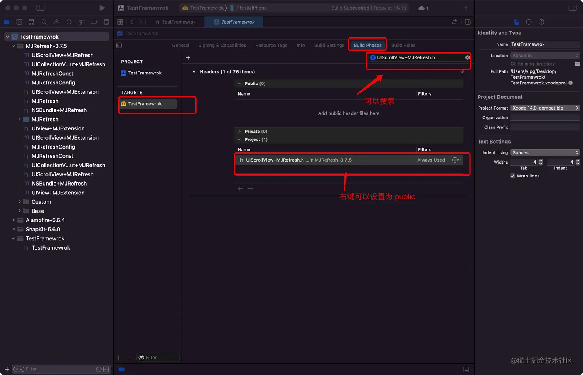Image resolution: width=583 pixels, height=375 pixels.
Task: Add a new build phase with the plus
Action: coord(188,57)
